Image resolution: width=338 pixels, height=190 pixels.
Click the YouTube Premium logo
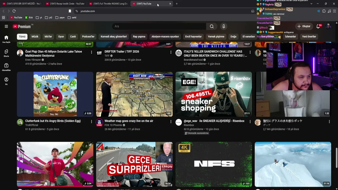(22, 26)
